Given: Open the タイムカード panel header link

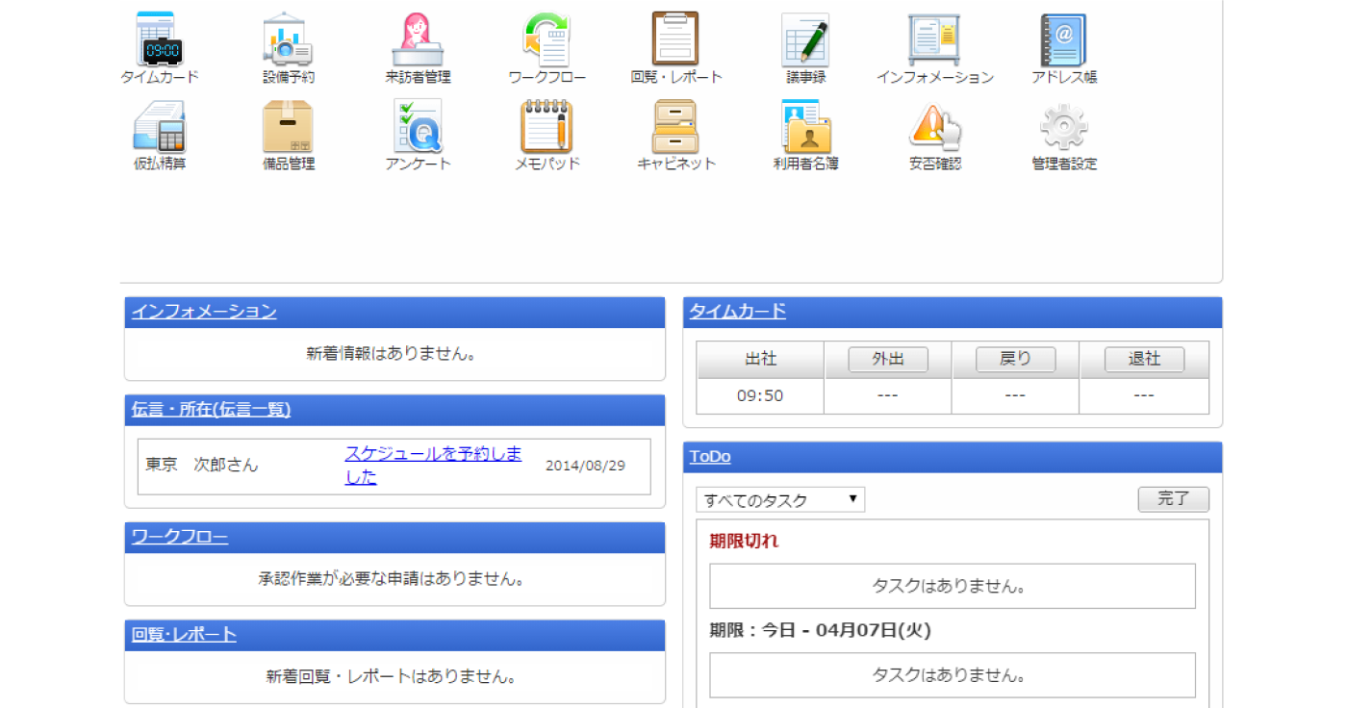Looking at the screenshot, I should [738, 311].
